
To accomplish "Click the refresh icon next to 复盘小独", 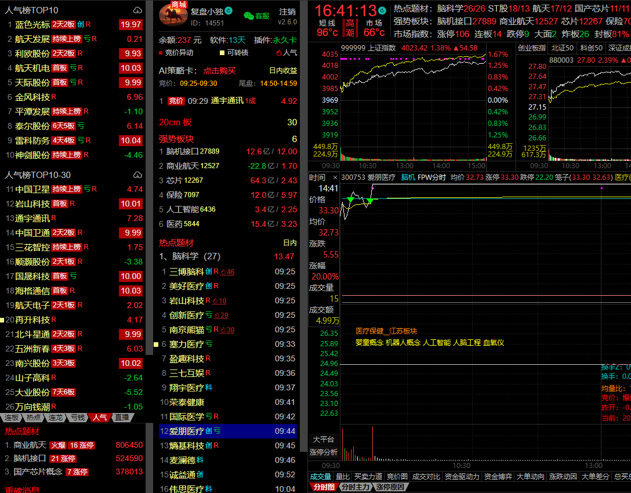I will (x=229, y=10).
